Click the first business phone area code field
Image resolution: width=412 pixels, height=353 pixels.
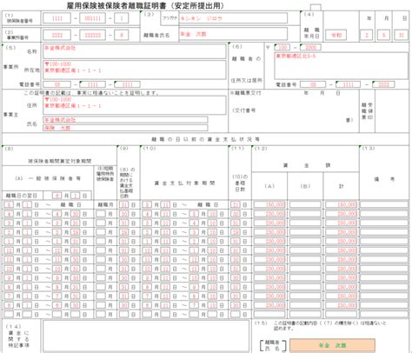(x=57, y=84)
